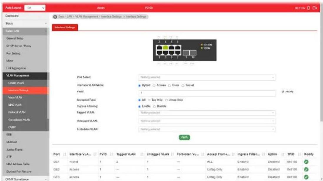Screen dimensions: 323x181
Task: Open Voice VLAN submenu item
Action: click(15, 98)
